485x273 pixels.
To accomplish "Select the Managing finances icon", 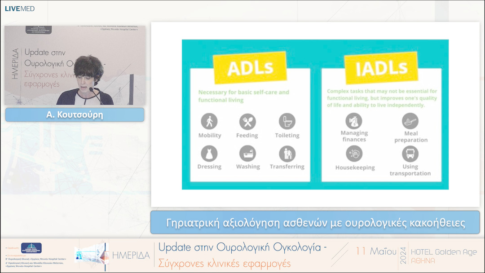I will [354, 121].
